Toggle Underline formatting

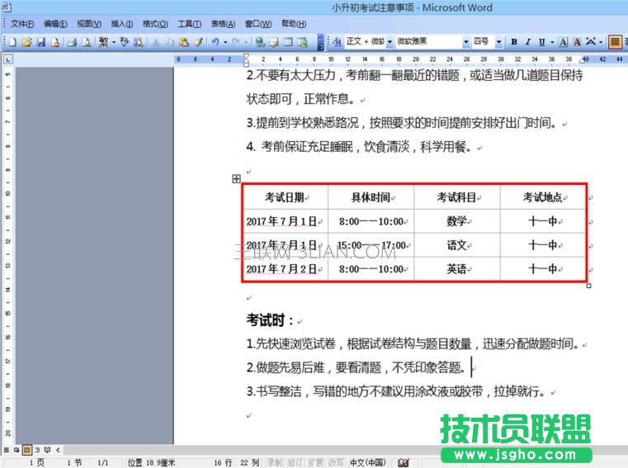pos(542,41)
